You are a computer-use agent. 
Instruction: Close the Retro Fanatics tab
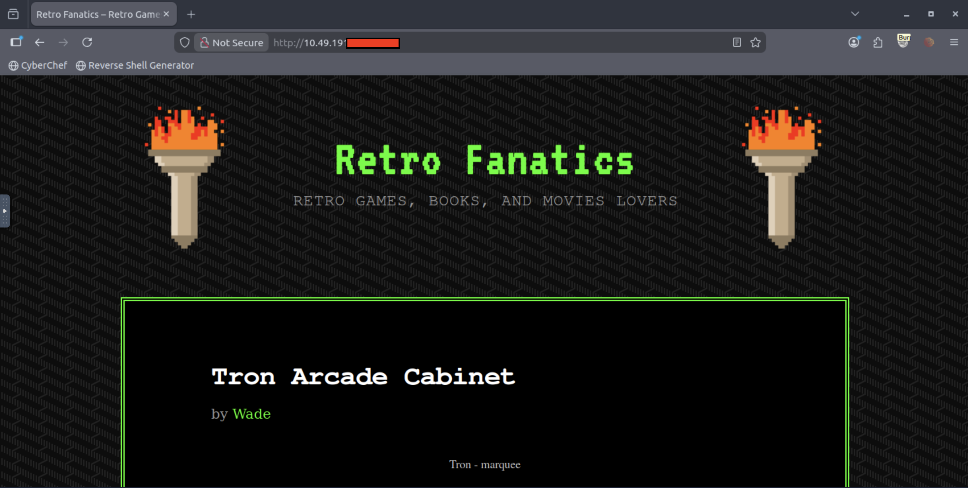coord(166,14)
